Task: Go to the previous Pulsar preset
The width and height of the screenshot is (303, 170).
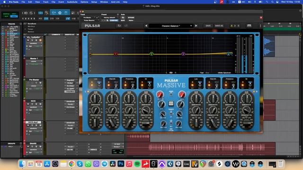Action: click(x=146, y=25)
